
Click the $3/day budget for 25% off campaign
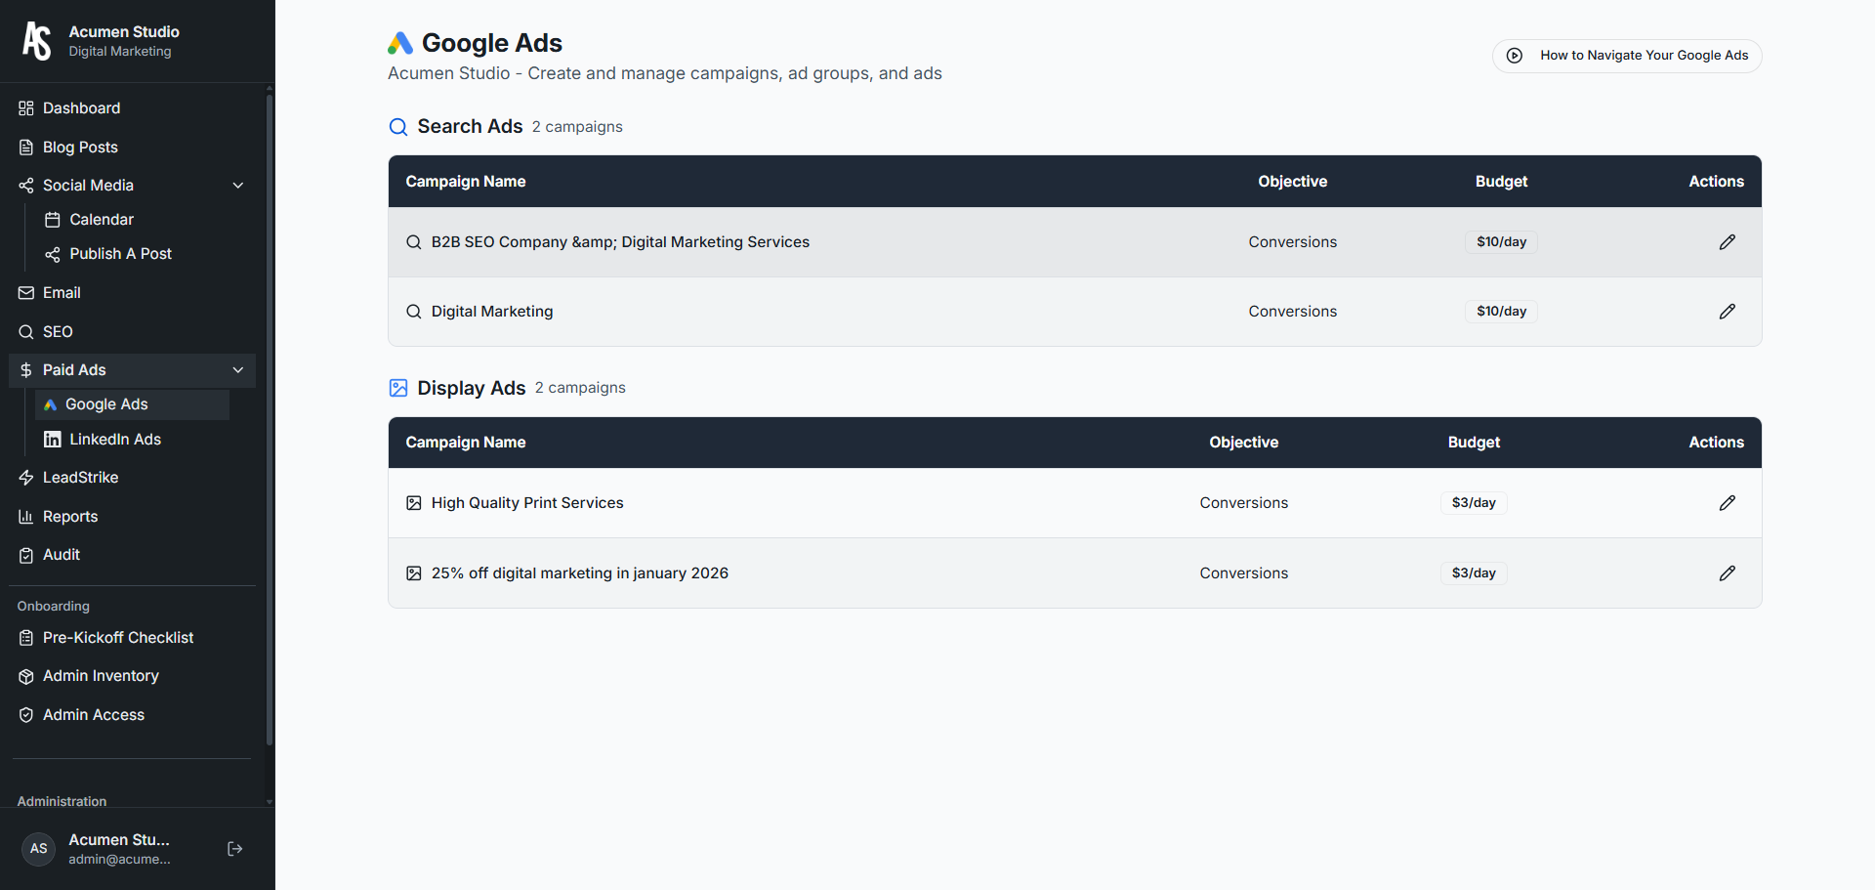click(1474, 573)
